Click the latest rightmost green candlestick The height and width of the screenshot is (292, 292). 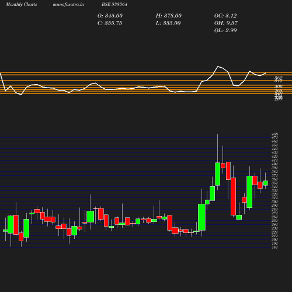coord(266,183)
